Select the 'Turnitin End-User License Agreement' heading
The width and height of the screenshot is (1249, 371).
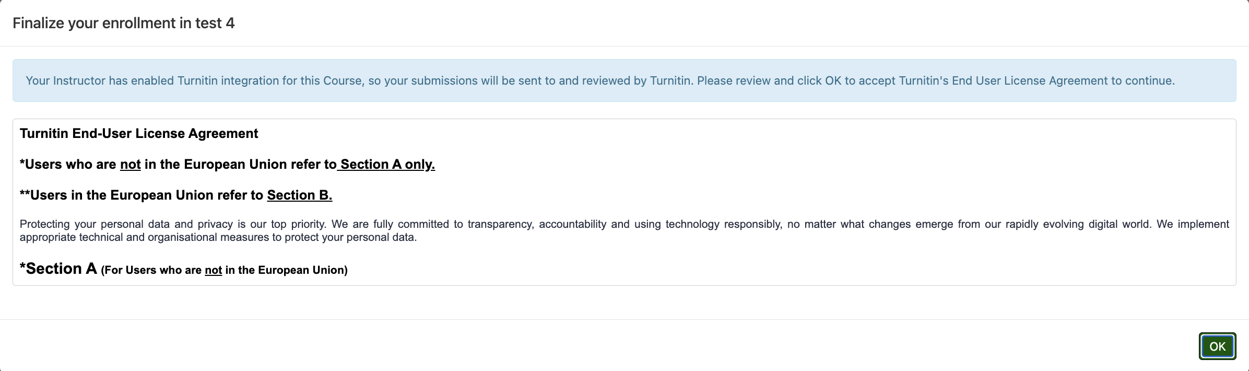(139, 134)
